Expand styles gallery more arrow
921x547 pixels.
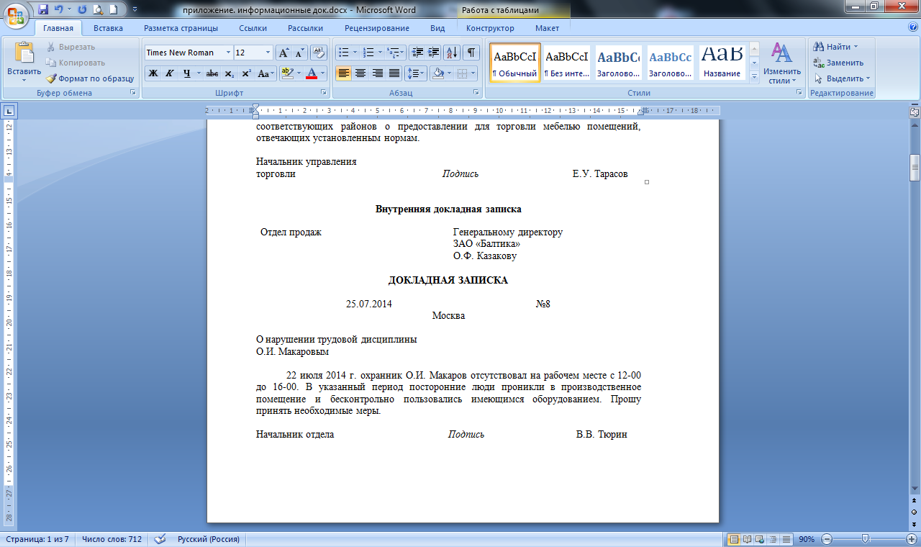(x=754, y=76)
